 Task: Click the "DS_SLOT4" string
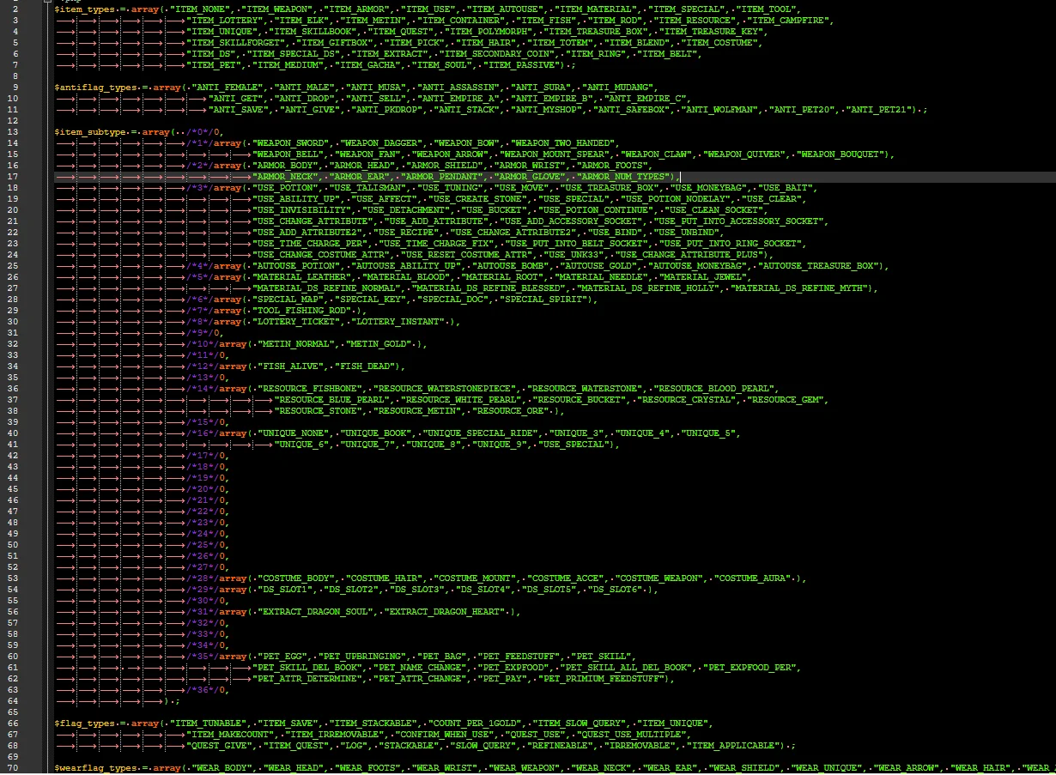482,589
